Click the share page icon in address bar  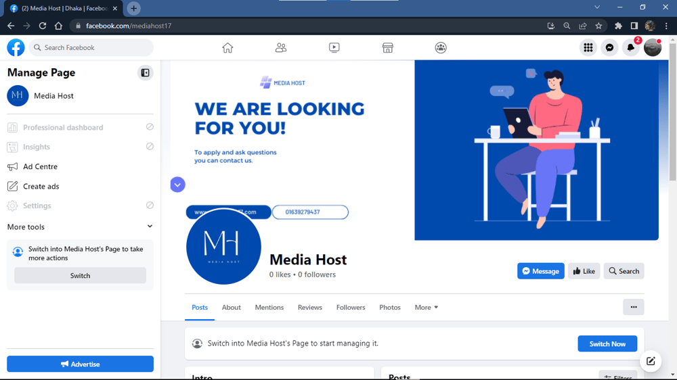coord(583,26)
